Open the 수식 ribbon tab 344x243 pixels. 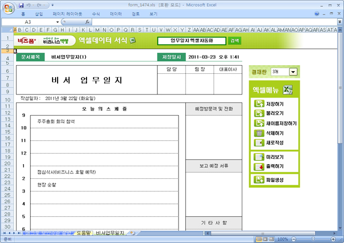pyautogui.click(x=96, y=14)
